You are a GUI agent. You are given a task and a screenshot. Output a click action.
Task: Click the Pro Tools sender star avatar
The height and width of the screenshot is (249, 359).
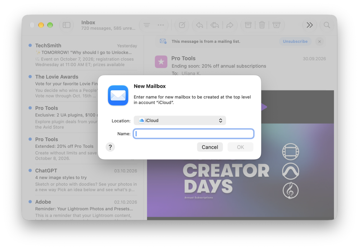click(x=161, y=62)
